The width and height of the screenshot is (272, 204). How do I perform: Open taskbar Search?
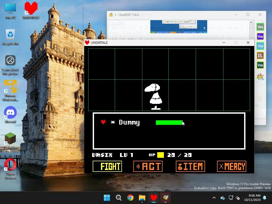pyautogui.click(x=119, y=198)
